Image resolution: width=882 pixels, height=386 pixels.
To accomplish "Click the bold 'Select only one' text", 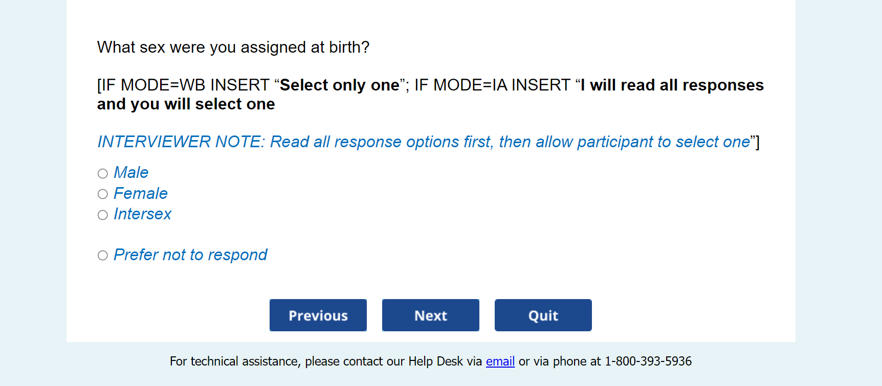I will click(x=339, y=85).
